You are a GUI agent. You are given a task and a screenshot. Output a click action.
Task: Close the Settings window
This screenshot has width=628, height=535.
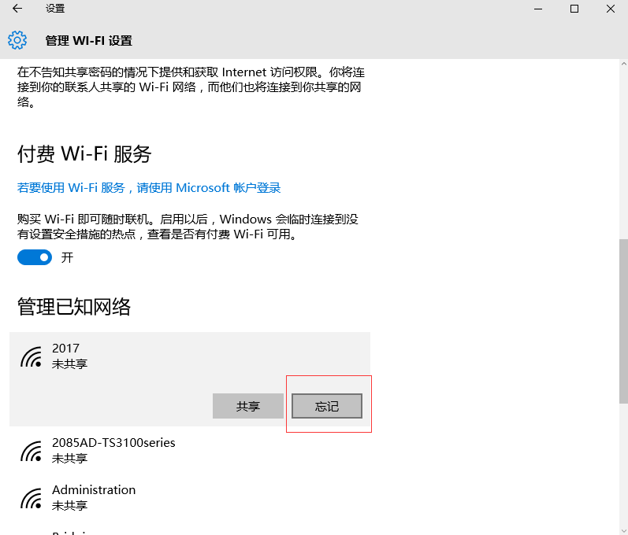[x=611, y=9]
